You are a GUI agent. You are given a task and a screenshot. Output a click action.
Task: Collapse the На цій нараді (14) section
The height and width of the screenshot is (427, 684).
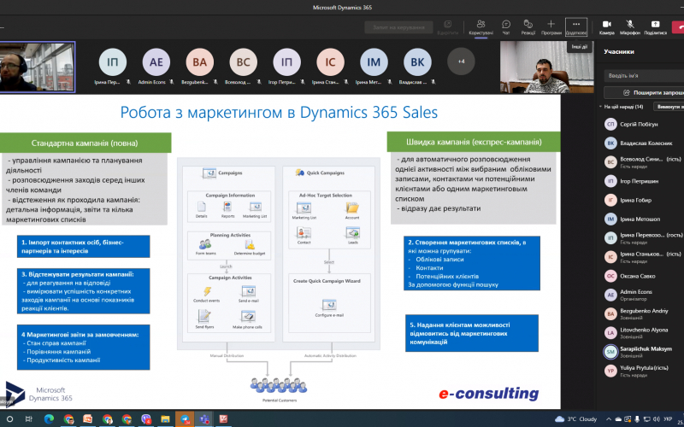(602, 107)
